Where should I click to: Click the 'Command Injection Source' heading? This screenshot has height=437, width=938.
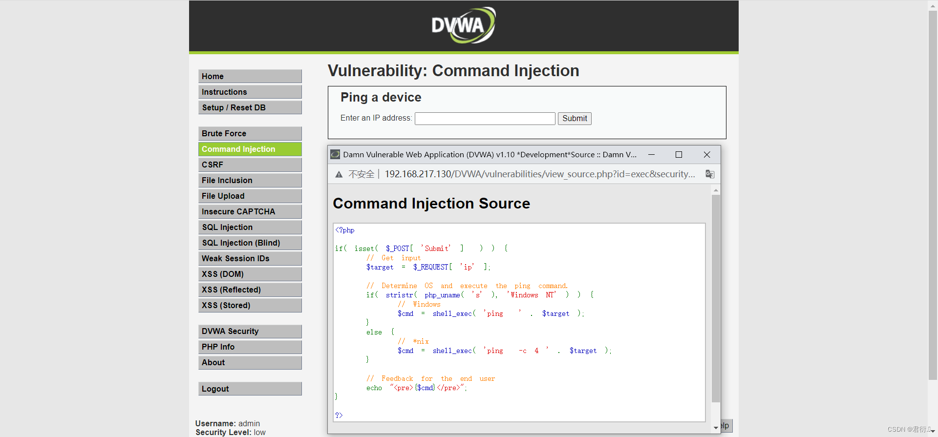click(431, 204)
